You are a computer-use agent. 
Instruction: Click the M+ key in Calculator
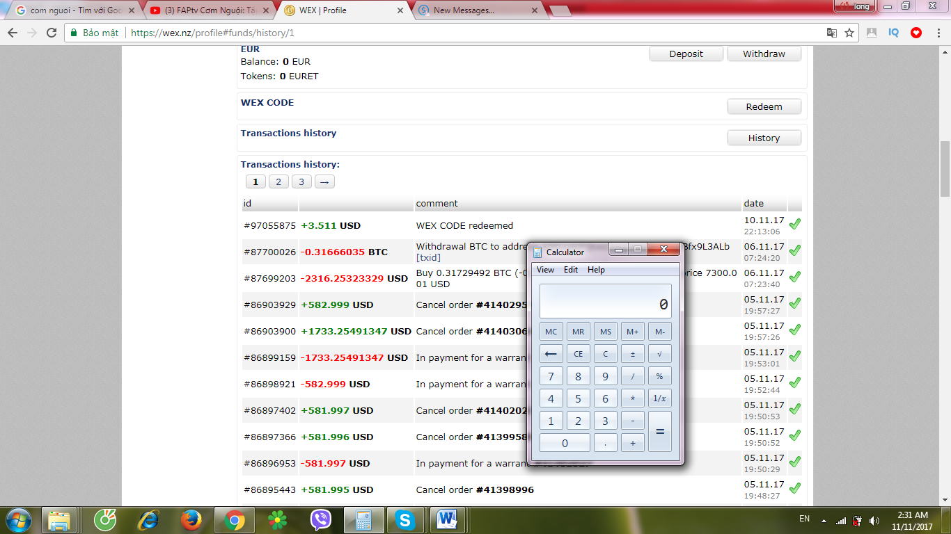pos(633,332)
